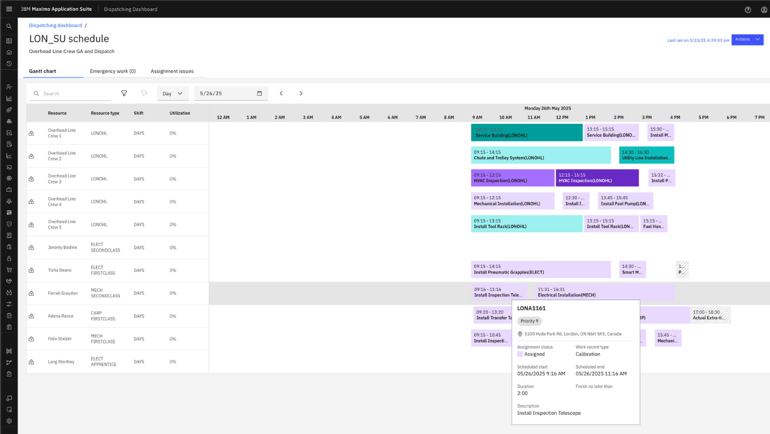Click the bar chart icon in the sidebar
Viewport: 770px width, 434px height.
tap(8, 98)
